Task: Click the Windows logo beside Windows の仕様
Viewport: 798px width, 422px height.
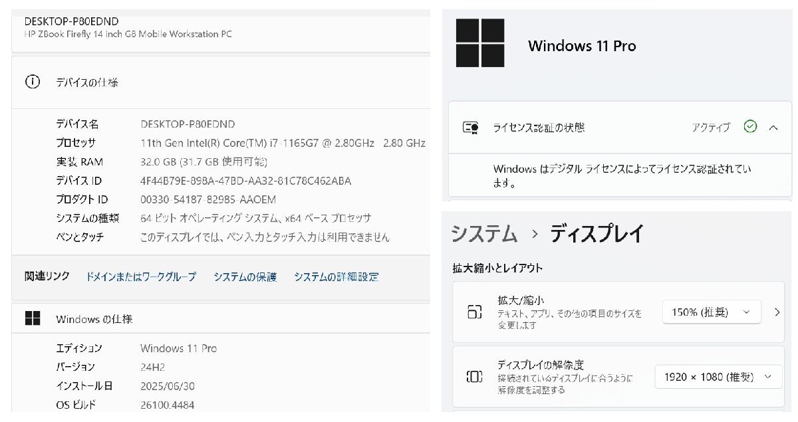Action: coord(32,318)
